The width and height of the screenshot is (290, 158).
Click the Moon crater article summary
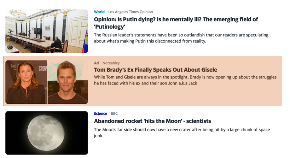tap(182, 133)
